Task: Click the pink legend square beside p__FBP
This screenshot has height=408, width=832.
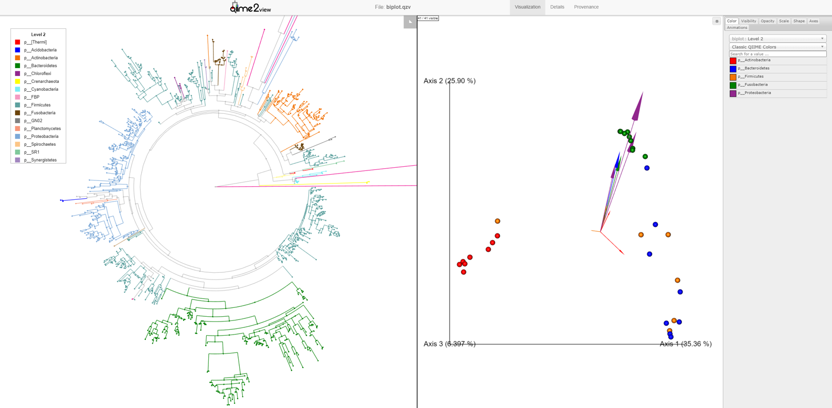Action: point(17,97)
